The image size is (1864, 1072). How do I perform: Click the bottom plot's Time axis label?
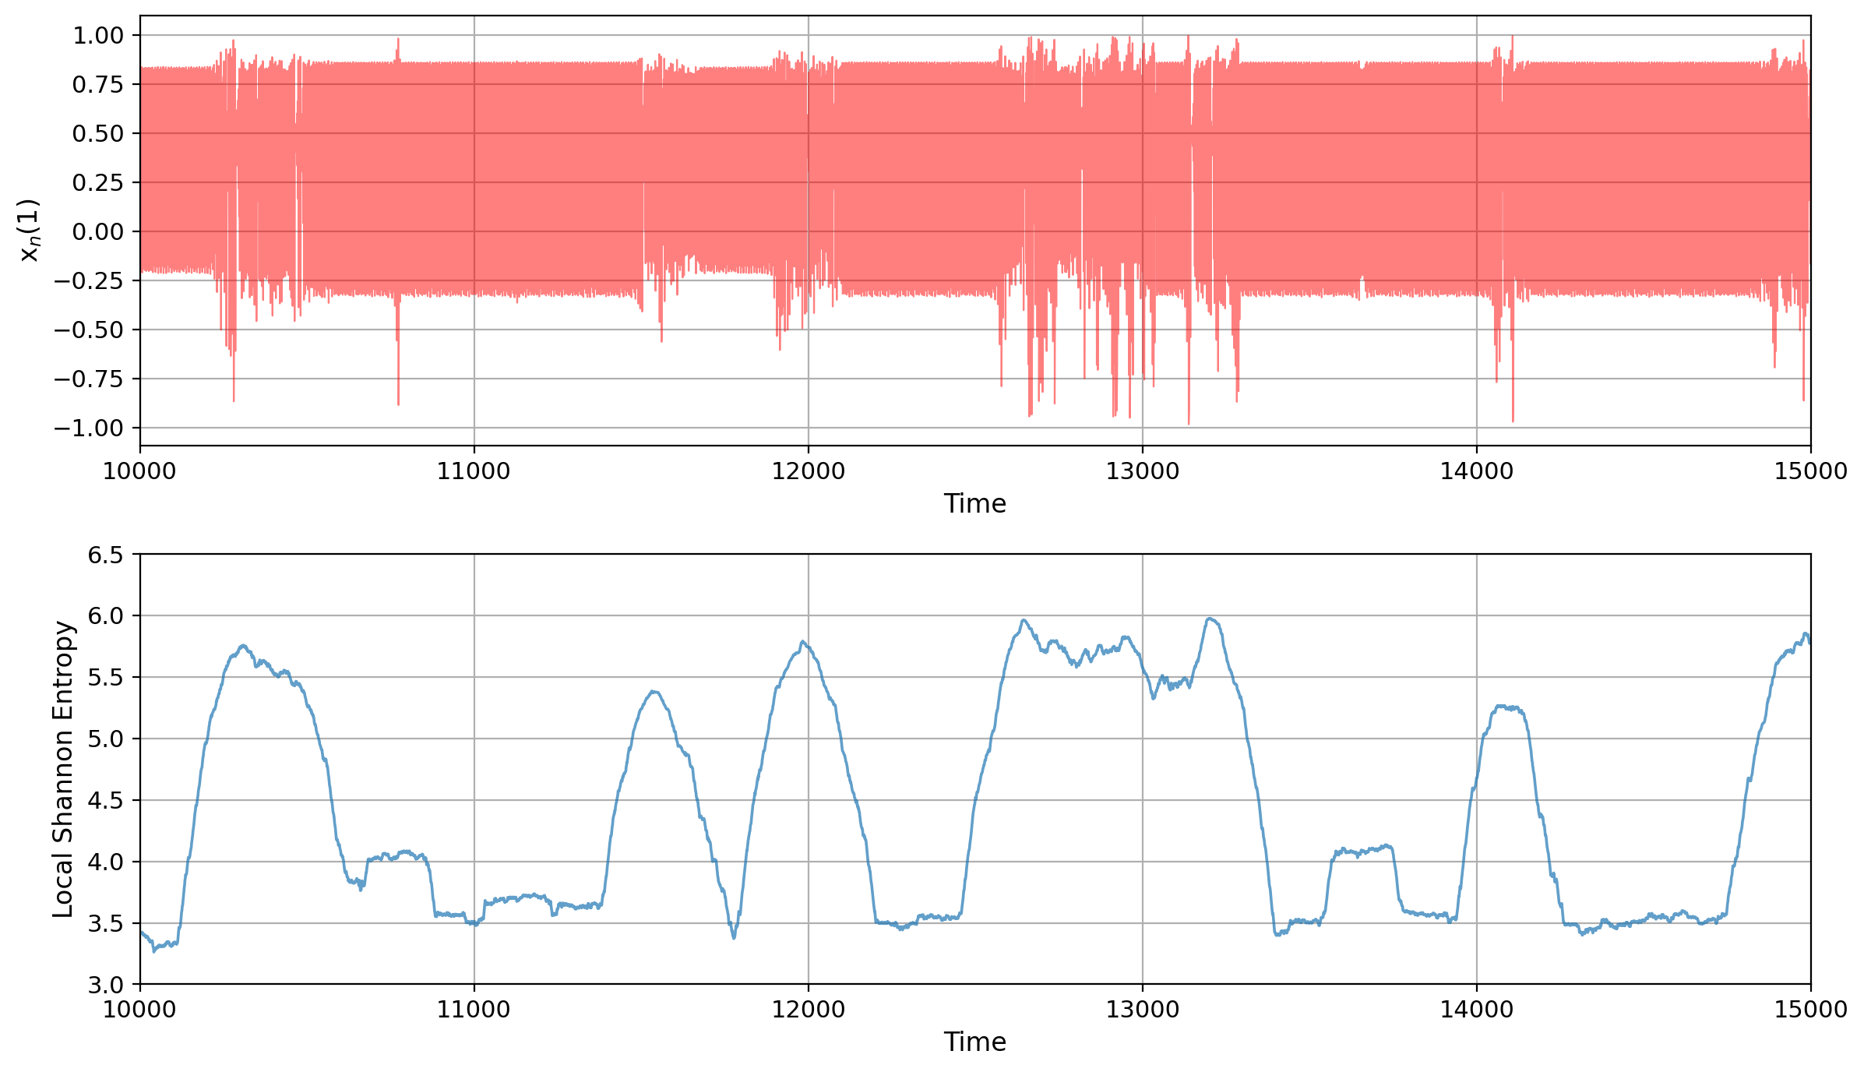974,1042
